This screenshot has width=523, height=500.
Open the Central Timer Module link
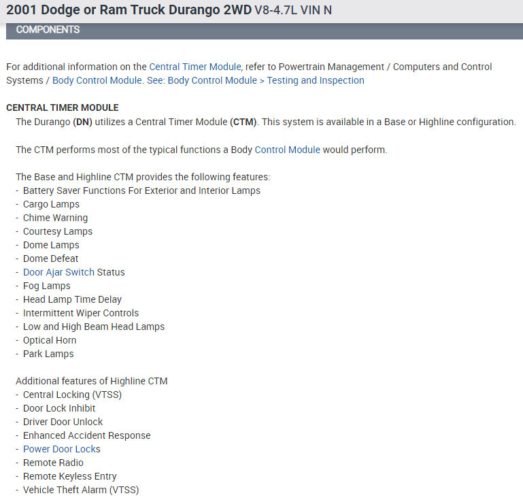(195, 67)
